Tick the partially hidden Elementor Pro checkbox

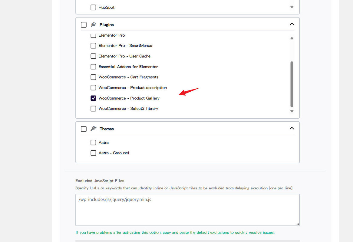point(93,35)
